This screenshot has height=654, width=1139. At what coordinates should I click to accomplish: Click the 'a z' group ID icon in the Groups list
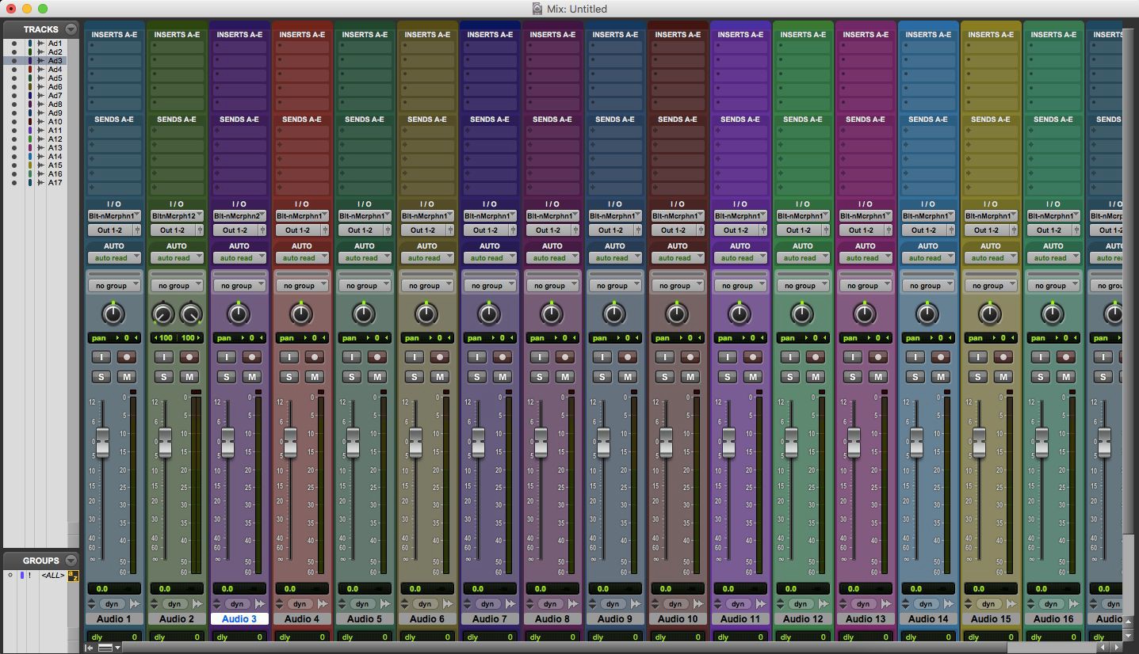[x=73, y=576]
